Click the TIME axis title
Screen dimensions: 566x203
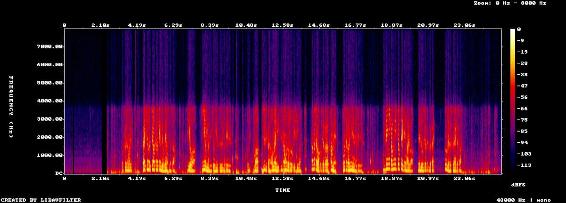coord(283,190)
